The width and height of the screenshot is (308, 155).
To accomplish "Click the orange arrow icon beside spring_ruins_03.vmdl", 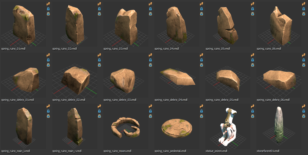I will point(150,4).
